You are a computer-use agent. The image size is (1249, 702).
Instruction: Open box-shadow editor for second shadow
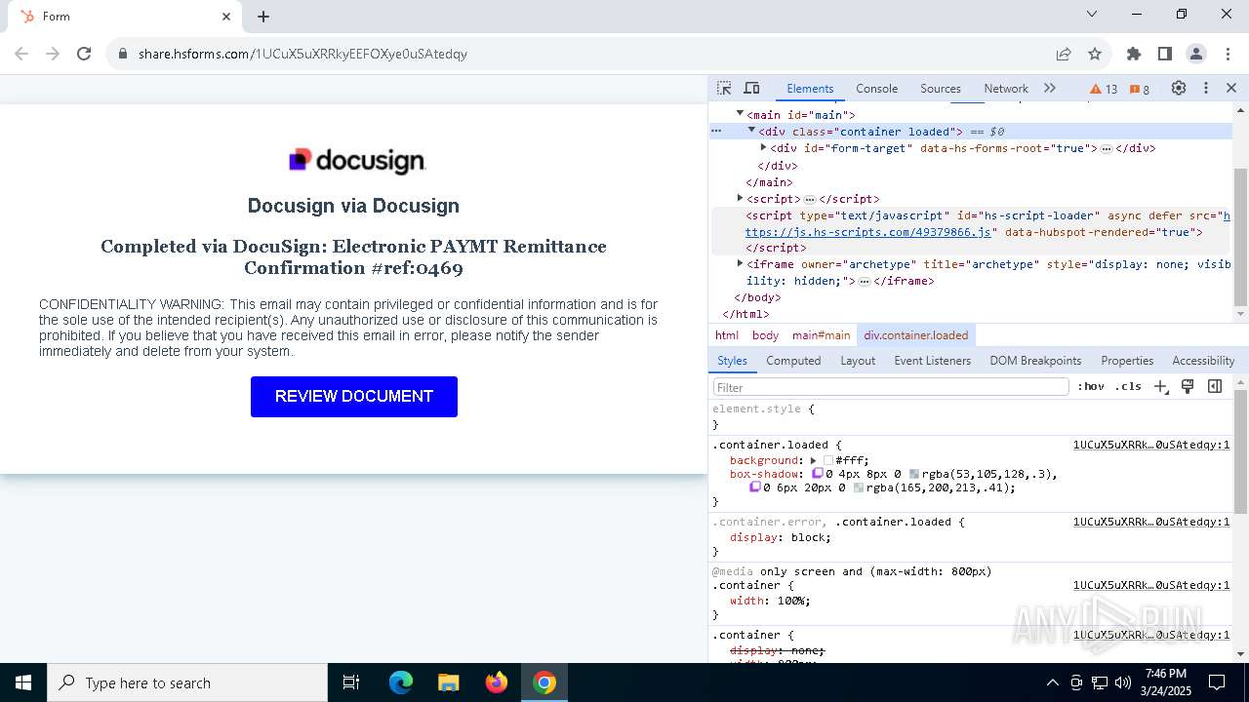(755, 487)
